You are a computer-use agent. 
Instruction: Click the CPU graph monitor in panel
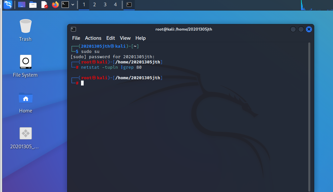tap(317, 5)
